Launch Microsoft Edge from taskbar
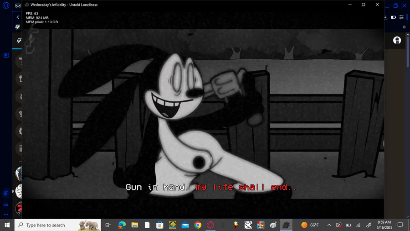This screenshot has height=231, width=410. click(122, 225)
